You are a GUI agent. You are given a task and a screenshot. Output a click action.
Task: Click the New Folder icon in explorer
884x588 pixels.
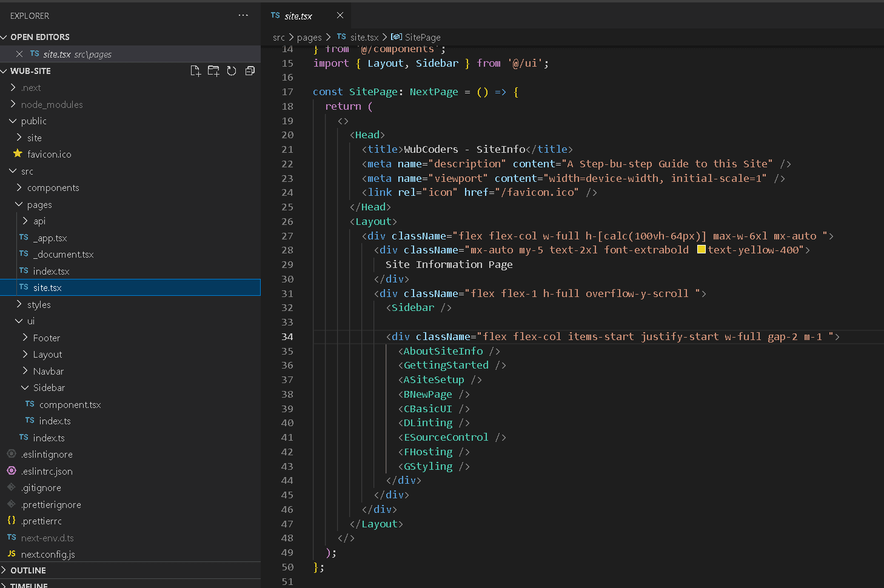click(213, 71)
